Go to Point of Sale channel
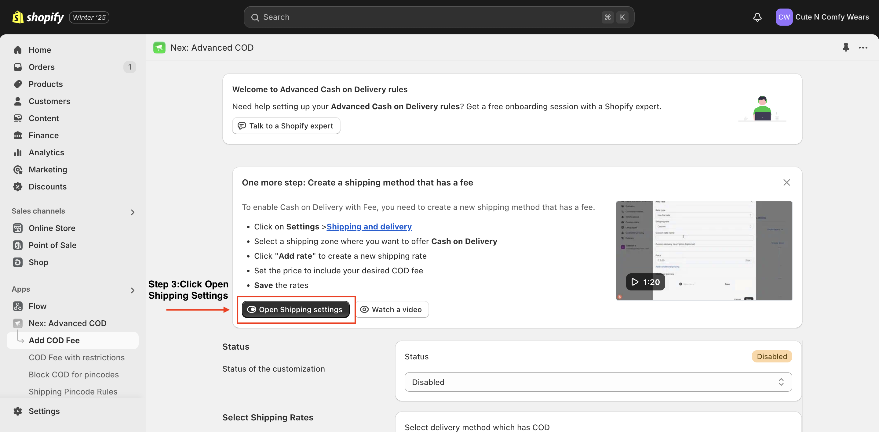879x432 pixels. point(52,245)
